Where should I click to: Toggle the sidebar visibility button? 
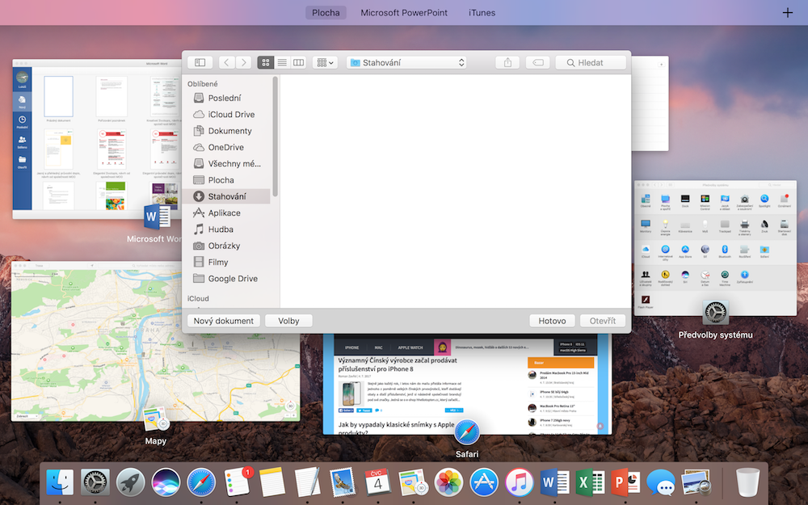click(x=200, y=62)
